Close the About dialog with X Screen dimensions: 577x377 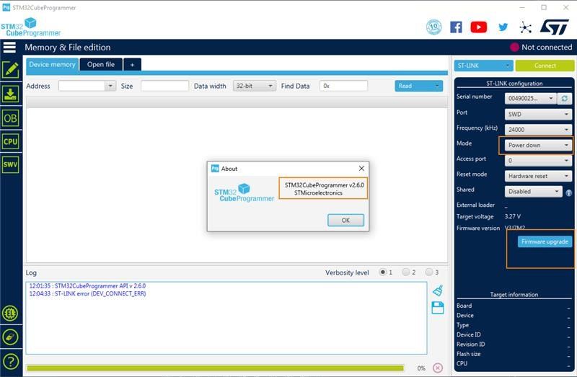pyautogui.click(x=361, y=169)
